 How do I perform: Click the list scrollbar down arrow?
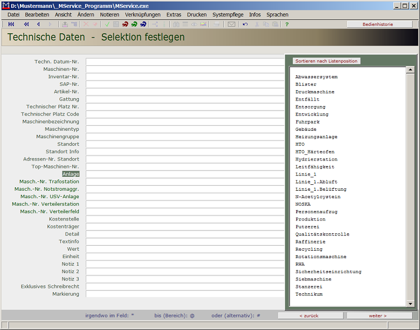[410, 303]
